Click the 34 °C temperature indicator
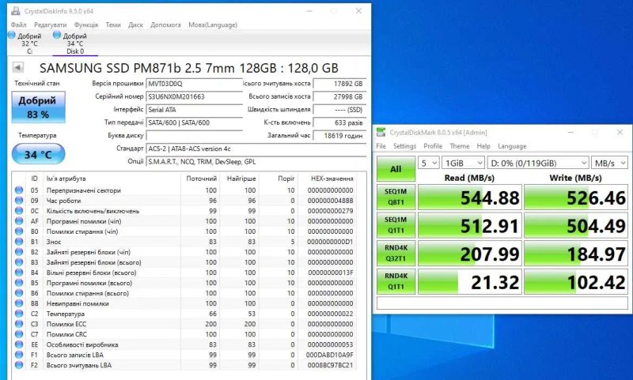The width and height of the screenshot is (633, 380). [x=38, y=154]
